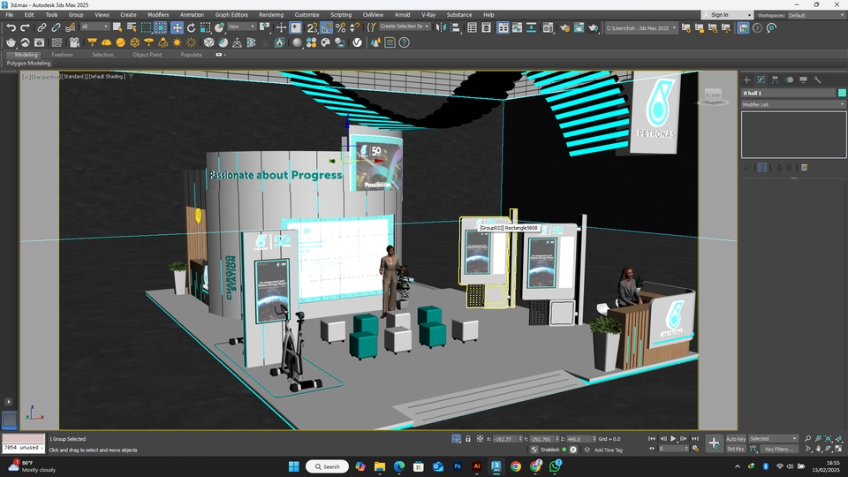
Task: Open the V-Ray menu
Action: pos(428,15)
